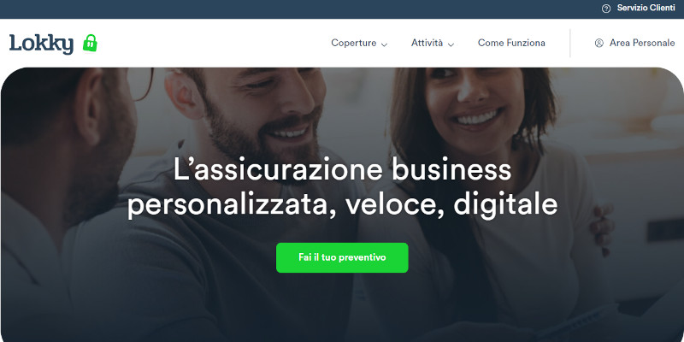
Task: Click the "personalizzata, veloce, digitale" headline line
Action: [x=342, y=204]
